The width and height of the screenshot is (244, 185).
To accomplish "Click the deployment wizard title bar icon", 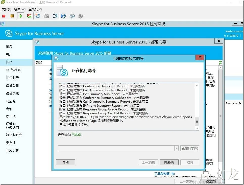I will coord(37,42).
